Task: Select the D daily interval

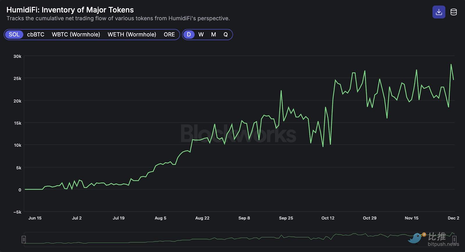Action: (189, 35)
